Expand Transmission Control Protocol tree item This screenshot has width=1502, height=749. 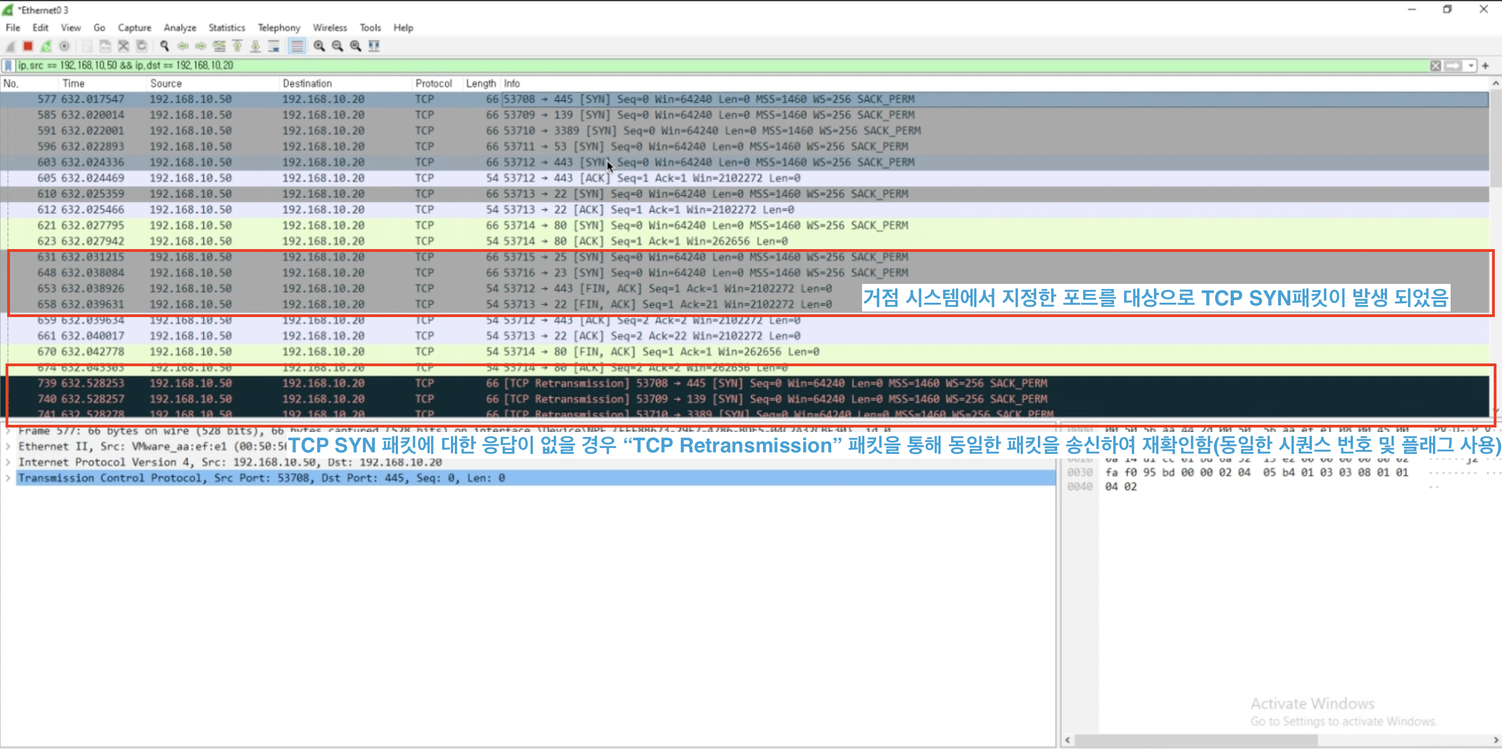(8, 478)
